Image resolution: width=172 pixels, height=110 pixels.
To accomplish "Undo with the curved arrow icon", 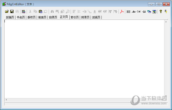I will pyautogui.click(x=46, y=11).
